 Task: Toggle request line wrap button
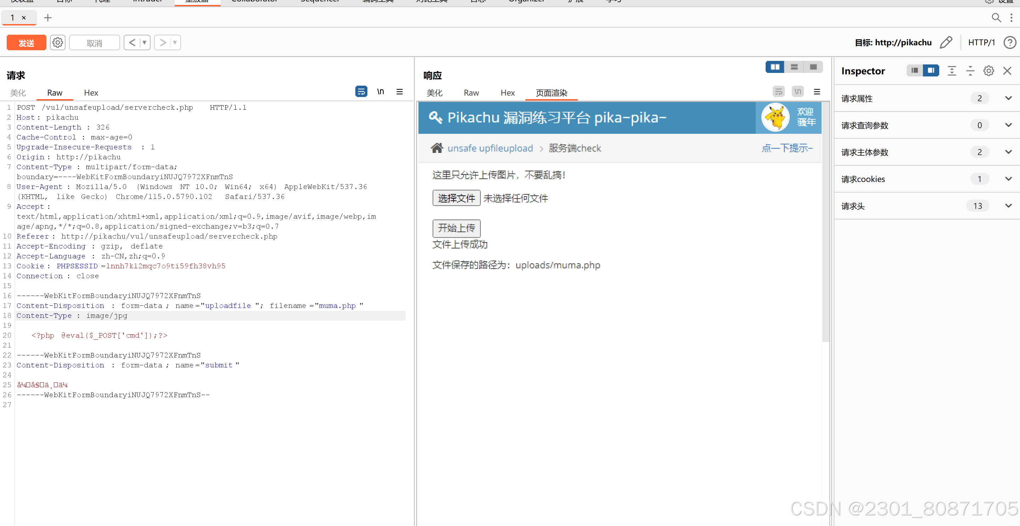(361, 92)
